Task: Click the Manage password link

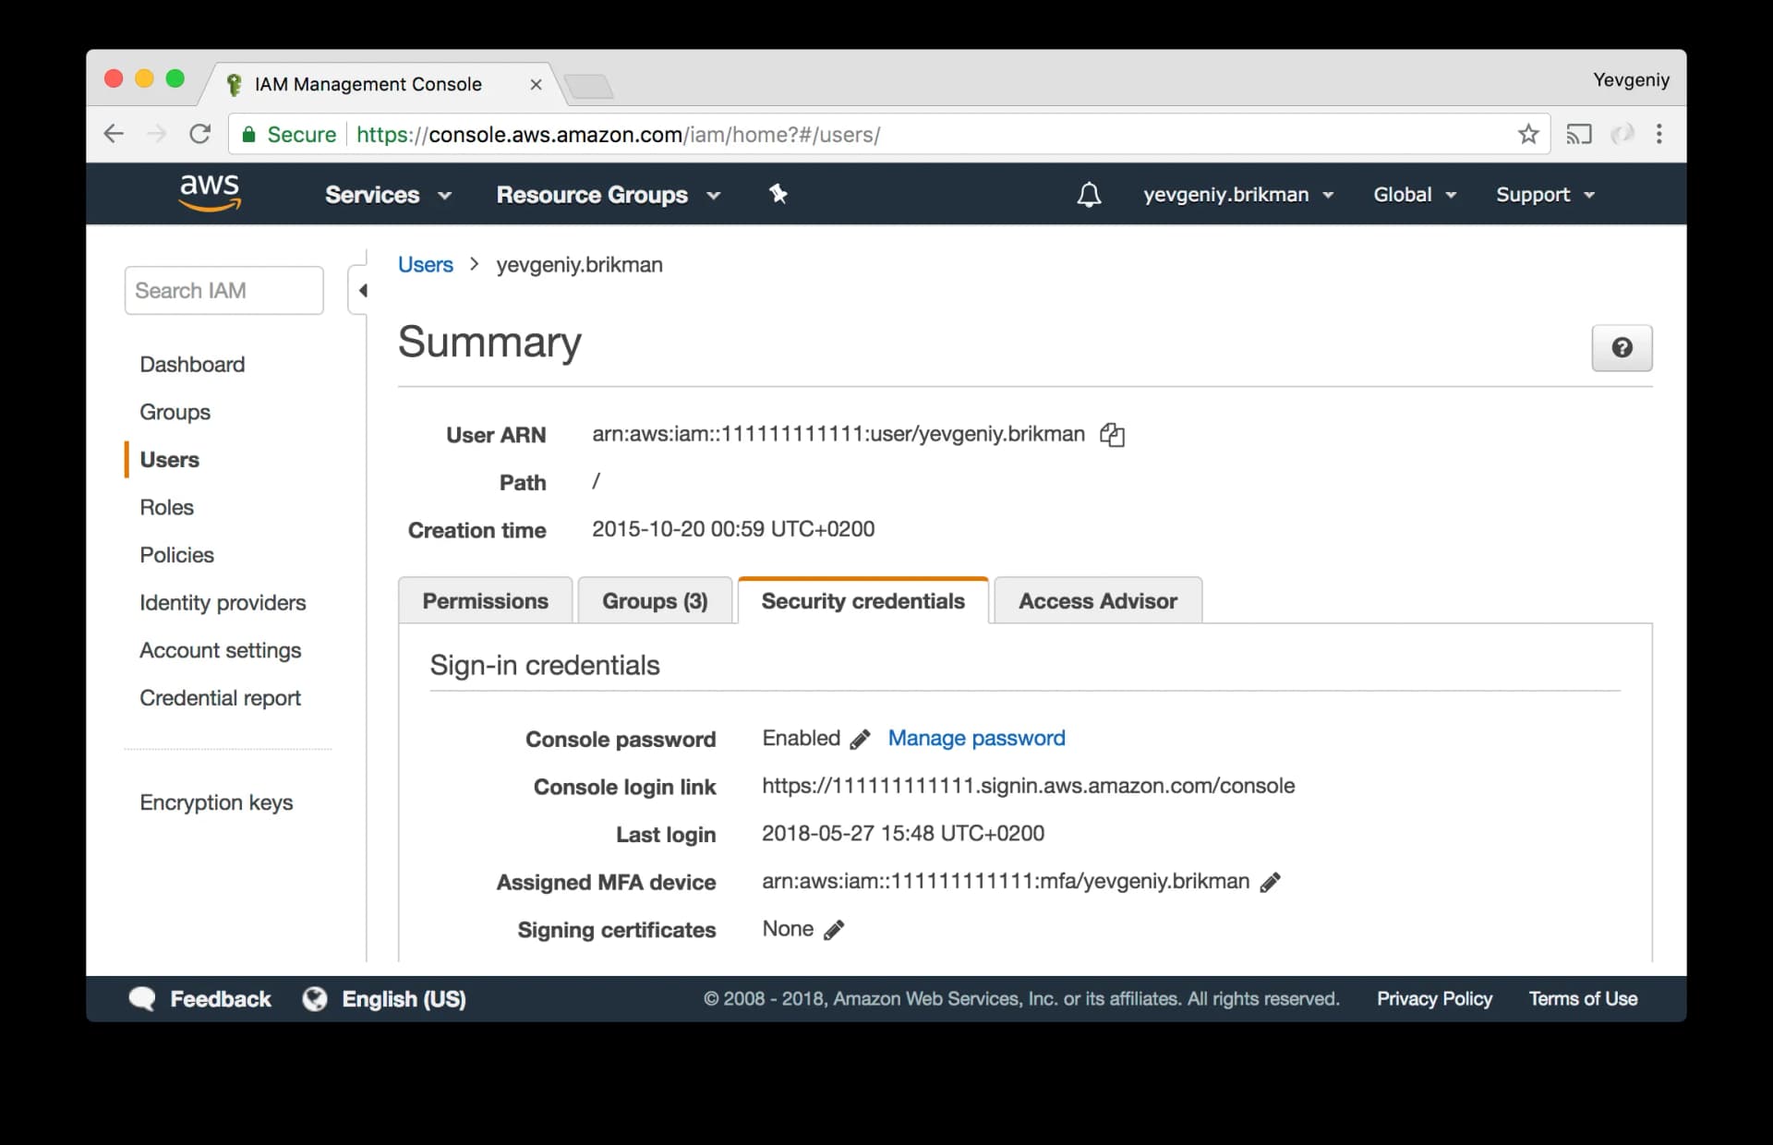Action: [976, 739]
